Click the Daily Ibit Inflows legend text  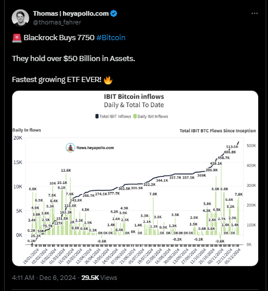click(153, 116)
